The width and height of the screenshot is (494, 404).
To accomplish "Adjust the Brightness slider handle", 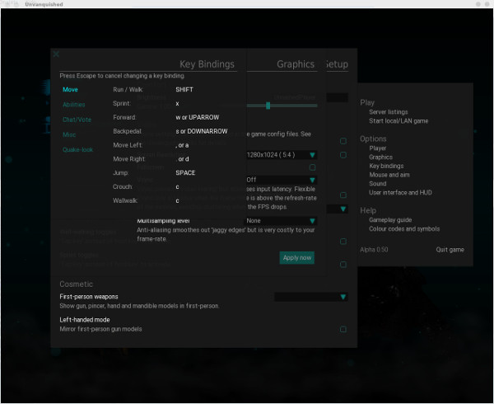I will click(x=268, y=106).
